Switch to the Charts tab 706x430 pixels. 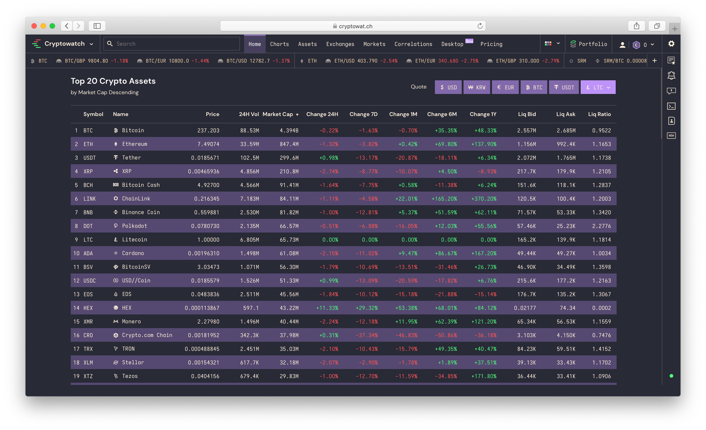[x=279, y=44]
